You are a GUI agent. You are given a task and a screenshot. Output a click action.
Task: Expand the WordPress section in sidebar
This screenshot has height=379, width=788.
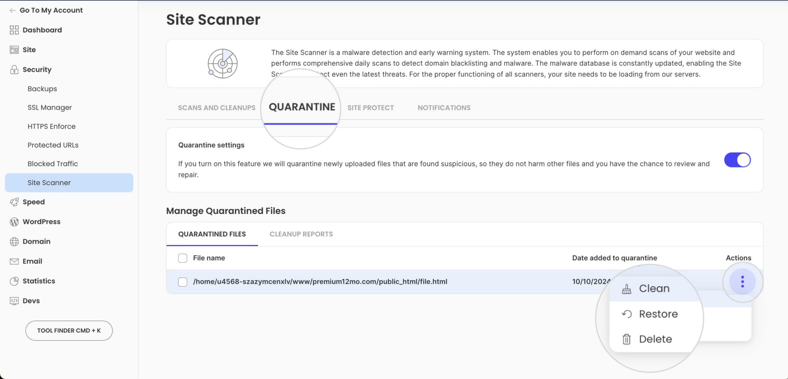pos(42,222)
